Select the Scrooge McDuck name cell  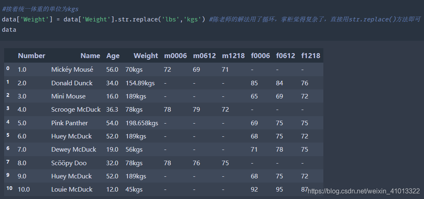pos(76,110)
